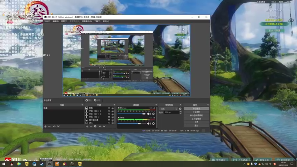Open source properties gear in Sources toolbar

pos(95,126)
